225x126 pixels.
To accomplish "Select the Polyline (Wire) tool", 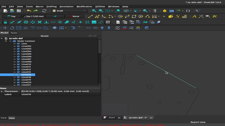I will 97,17.
